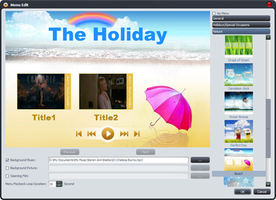Screen dimensions: 276x200
Task: Click the Title1 video thumbnail
Action: point(44,91)
